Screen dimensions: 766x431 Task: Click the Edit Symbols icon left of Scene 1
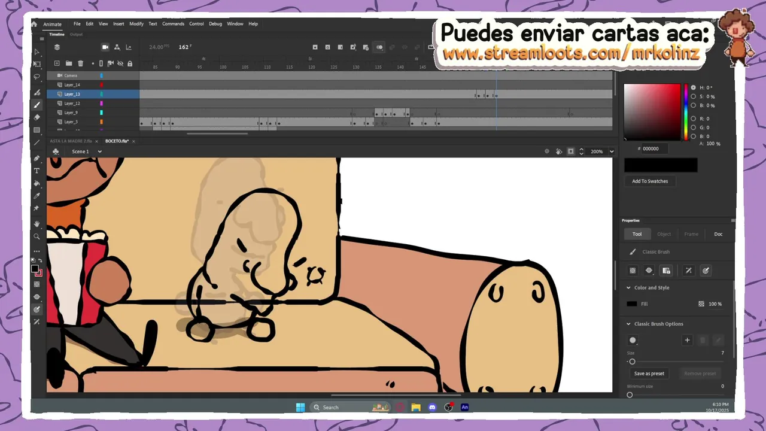(x=56, y=151)
